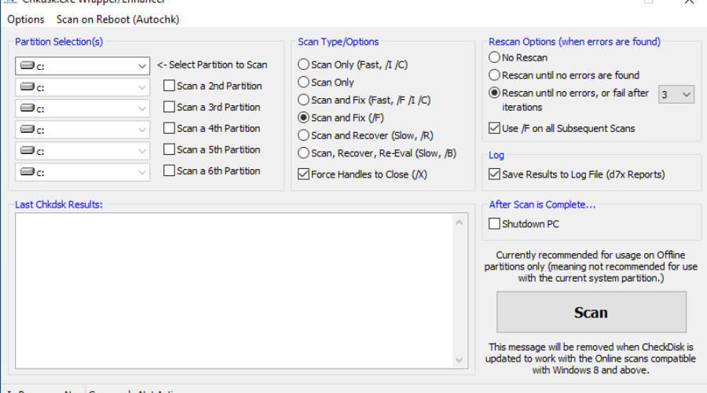The height and width of the screenshot is (393, 707).
Task: Click the '<- Select Partition to Scan' label
Action: click(212, 65)
